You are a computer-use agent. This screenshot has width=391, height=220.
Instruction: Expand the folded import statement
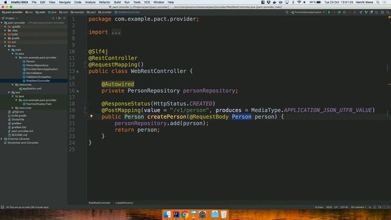(x=116, y=32)
